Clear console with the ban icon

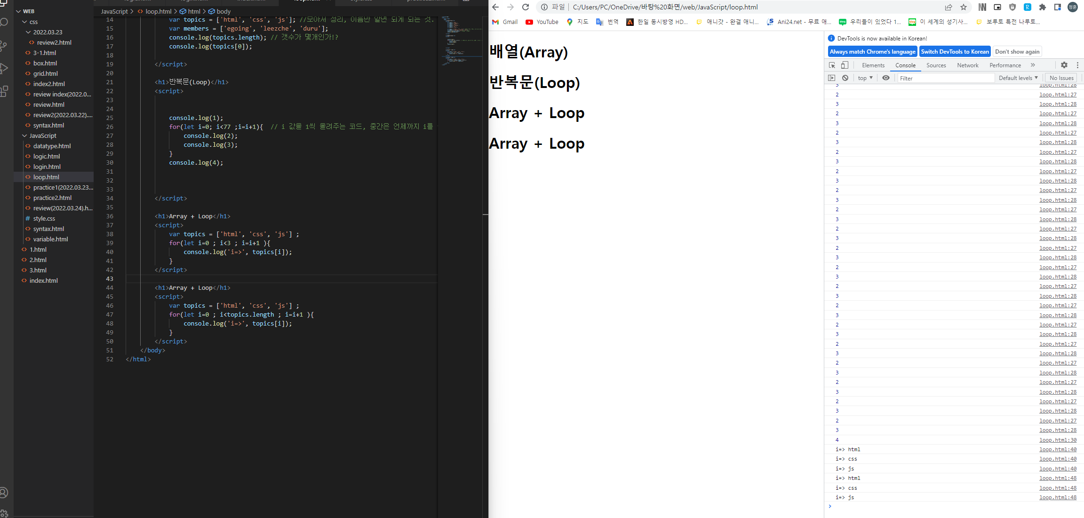(845, 78)
